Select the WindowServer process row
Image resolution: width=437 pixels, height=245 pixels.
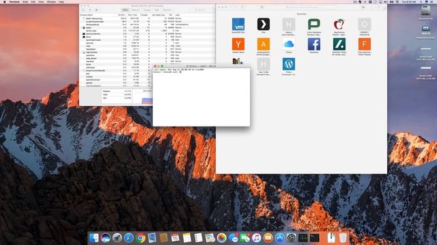tap(147, 24)
